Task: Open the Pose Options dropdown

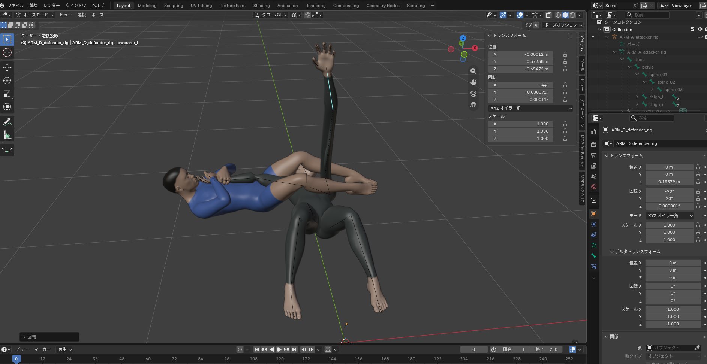Action: tap(562, 25)
